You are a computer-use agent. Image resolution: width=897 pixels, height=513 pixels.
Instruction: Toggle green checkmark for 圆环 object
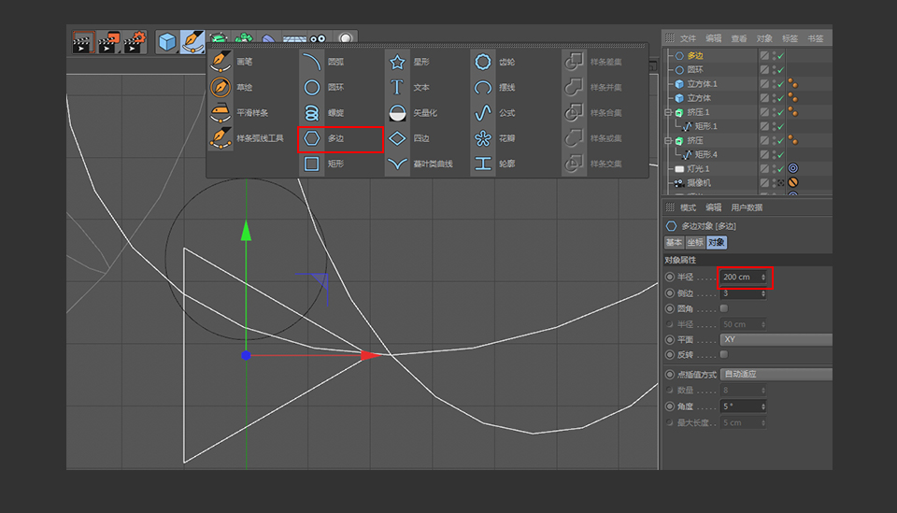click(x=779, y=70)
